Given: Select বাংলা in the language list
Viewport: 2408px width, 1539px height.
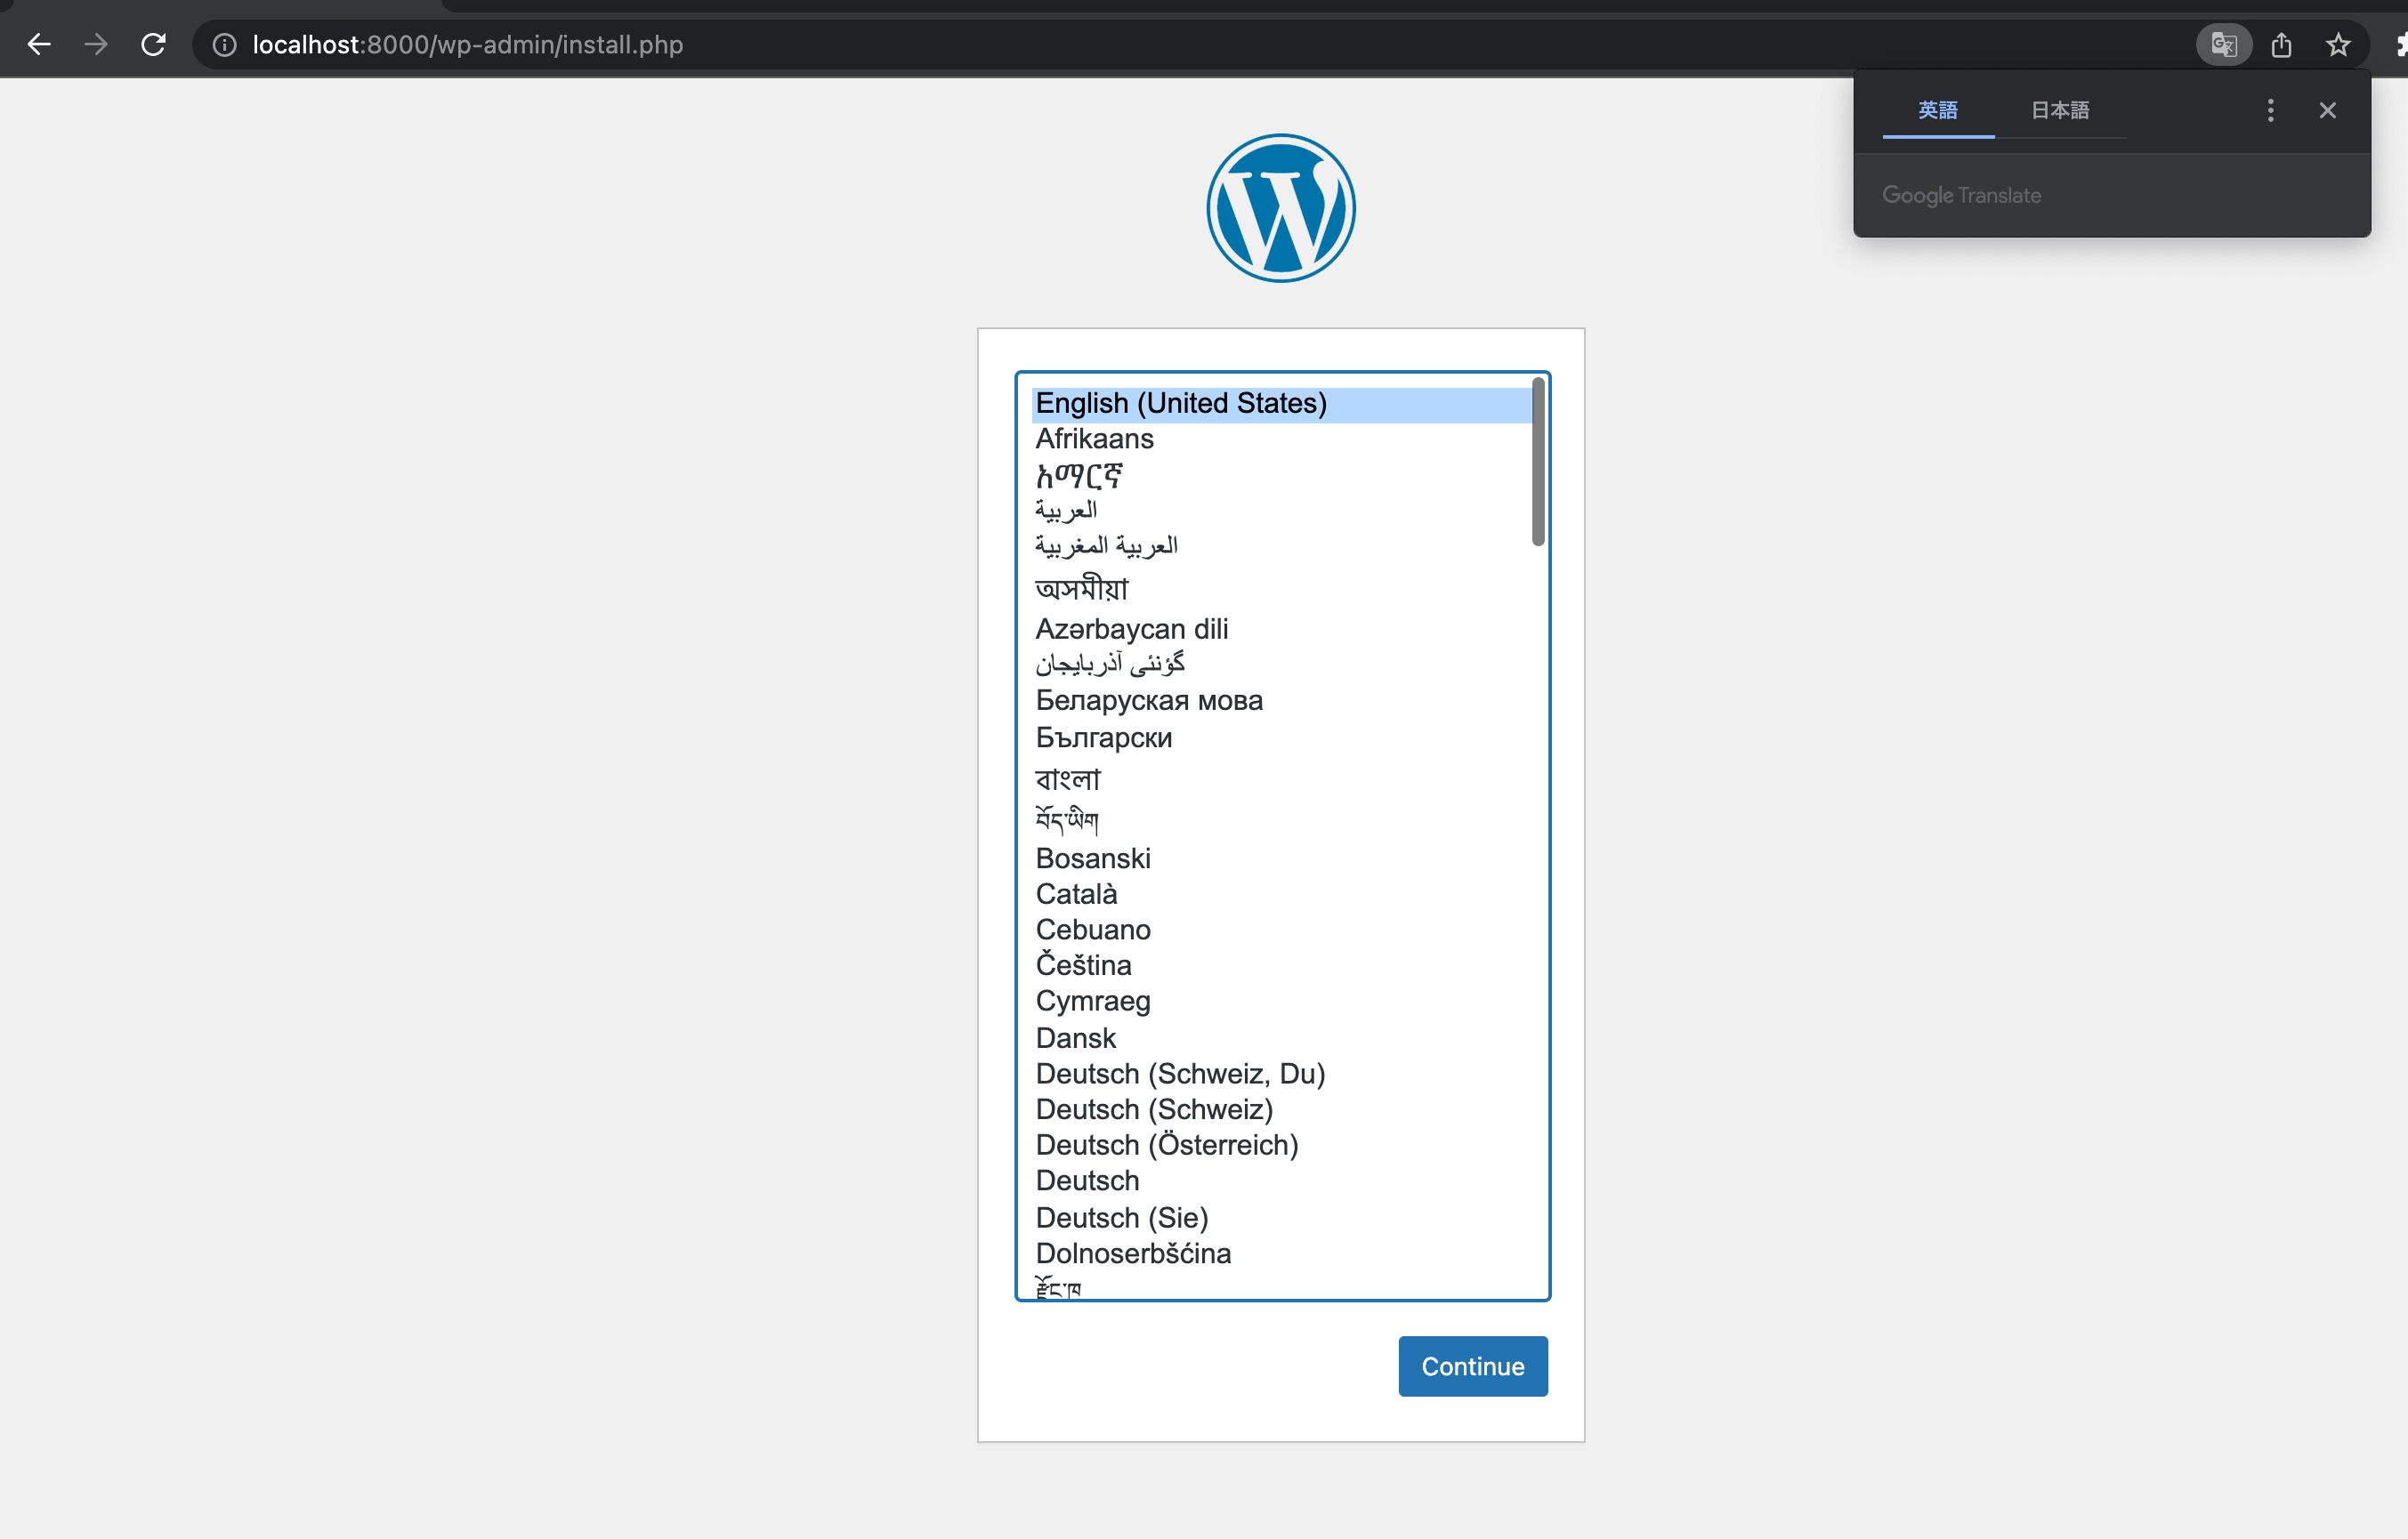Looking at the screenshot, I should click(x=1281, y=778).
